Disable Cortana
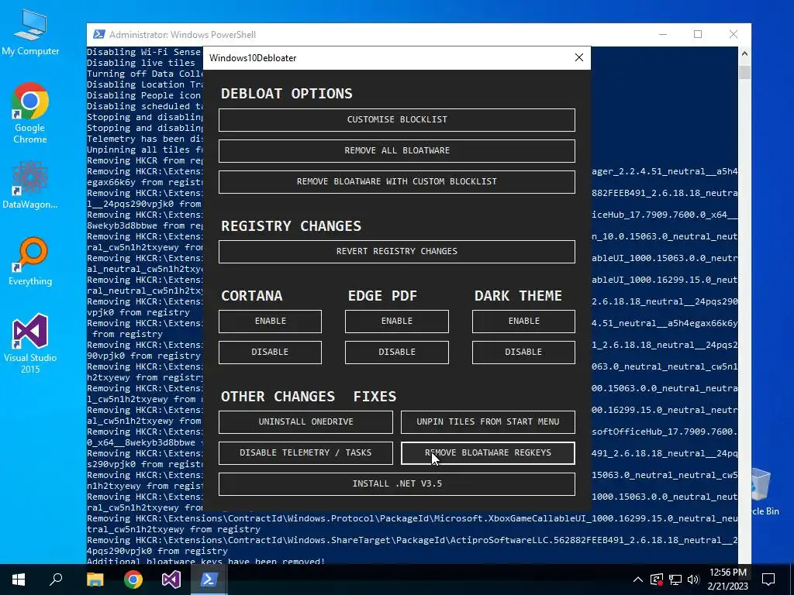 [270, 353]
